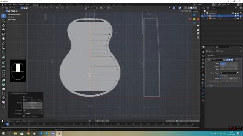Screen dimensions: 243x136
Task: Toggle Merge checkbox in Mirror modifier
Action: 221,79
